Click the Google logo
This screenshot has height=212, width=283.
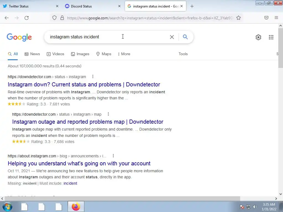click(x=19, y=37)
